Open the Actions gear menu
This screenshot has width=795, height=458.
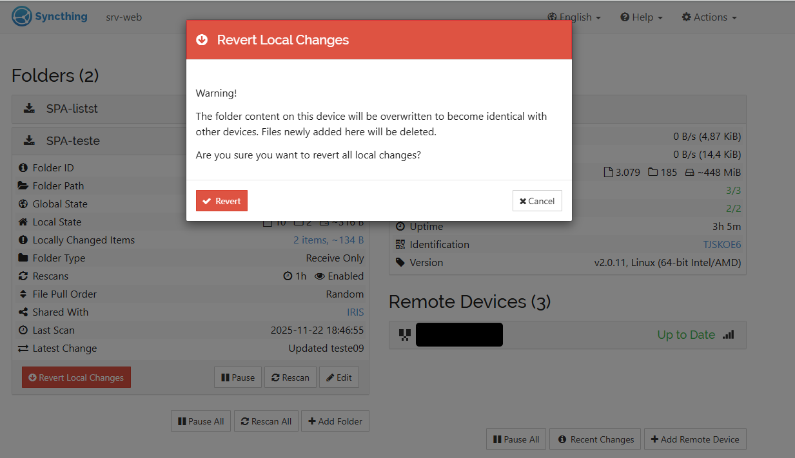[x=709, y=17]
